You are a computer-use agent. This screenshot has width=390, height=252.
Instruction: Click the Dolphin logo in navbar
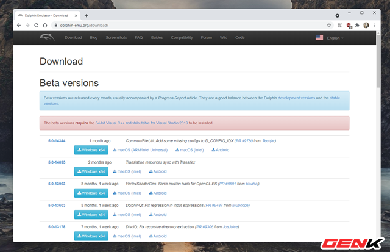pos(48,37)
